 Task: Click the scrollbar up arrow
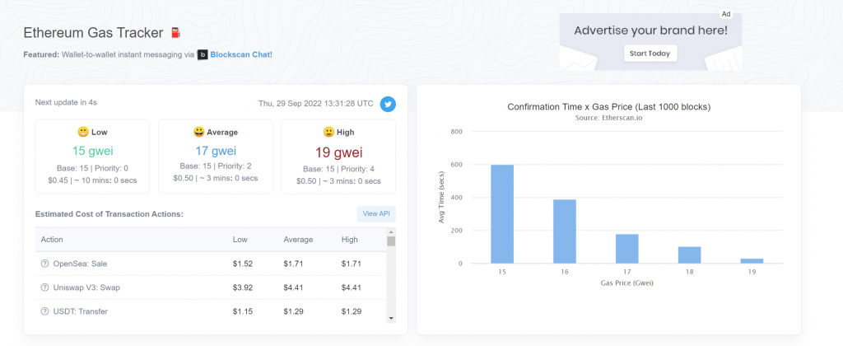[x=391, y=232]
